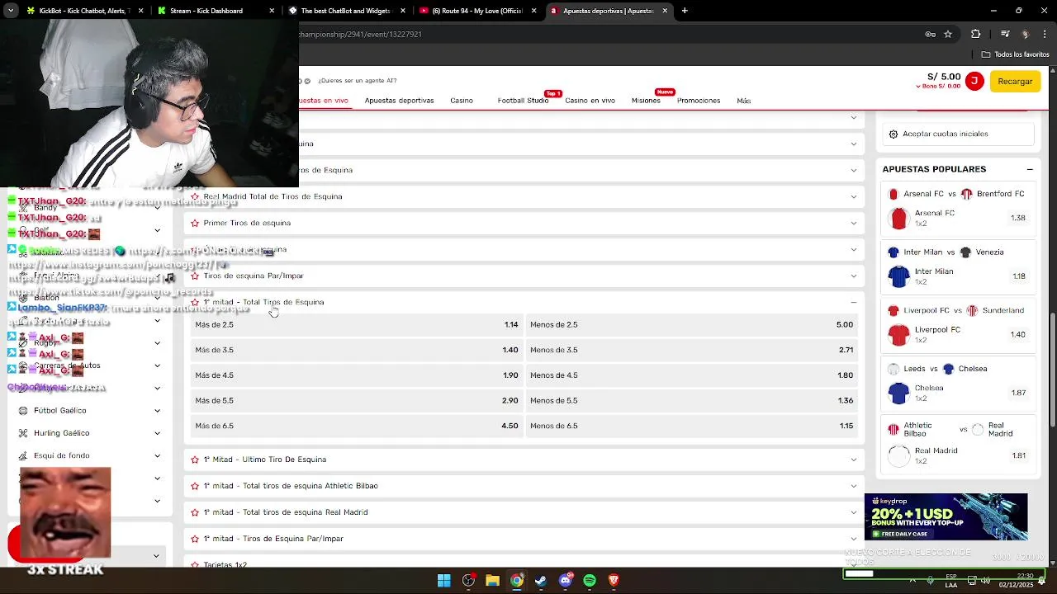
Task: Click the Keydrop 20% bonus banner
Action: (946, 516)
